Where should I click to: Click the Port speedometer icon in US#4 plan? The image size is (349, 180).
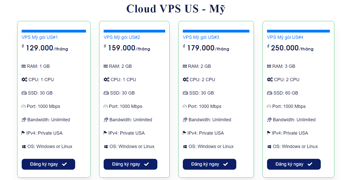[269, 107]
